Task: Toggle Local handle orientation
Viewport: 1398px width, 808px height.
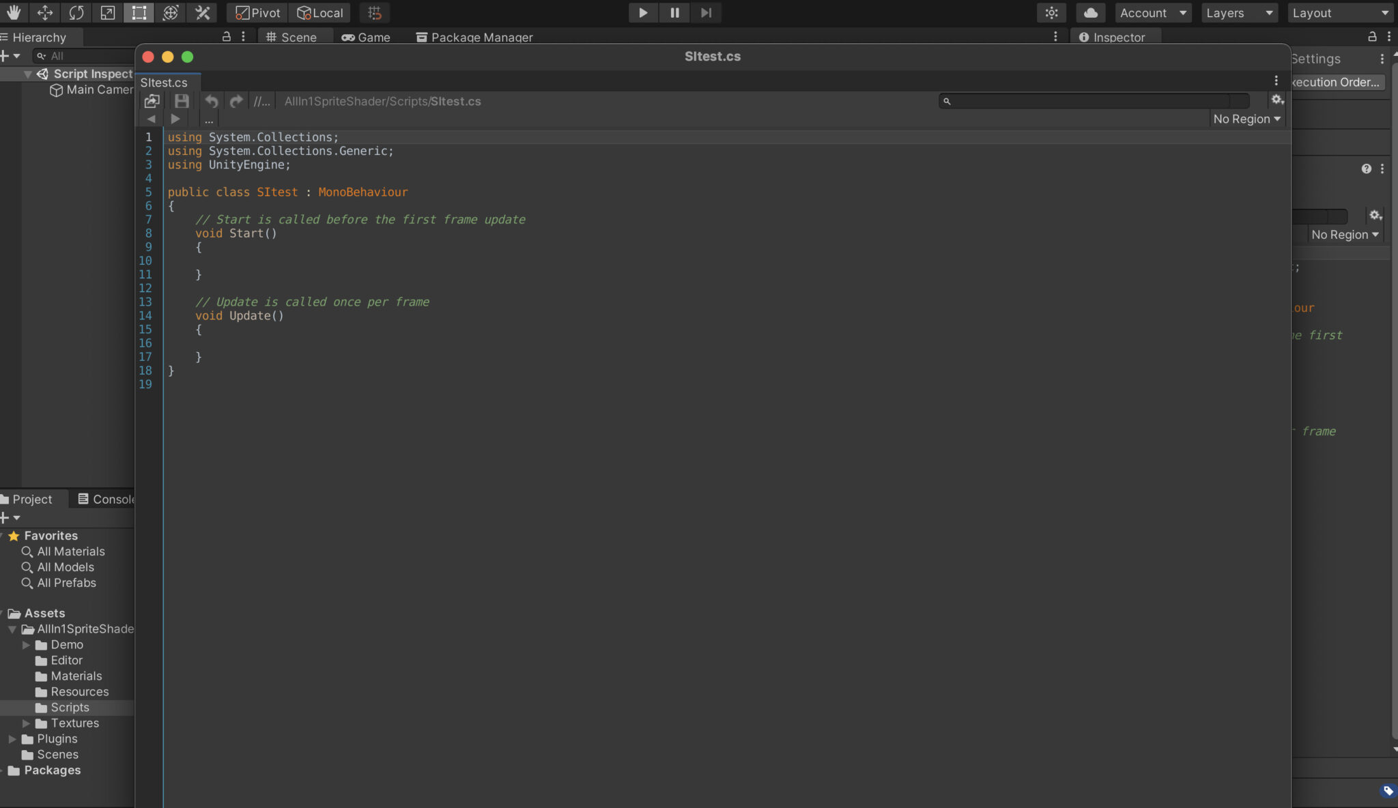Action: tap(319, 12)
